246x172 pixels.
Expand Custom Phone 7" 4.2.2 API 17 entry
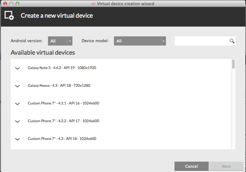[18, 121]
